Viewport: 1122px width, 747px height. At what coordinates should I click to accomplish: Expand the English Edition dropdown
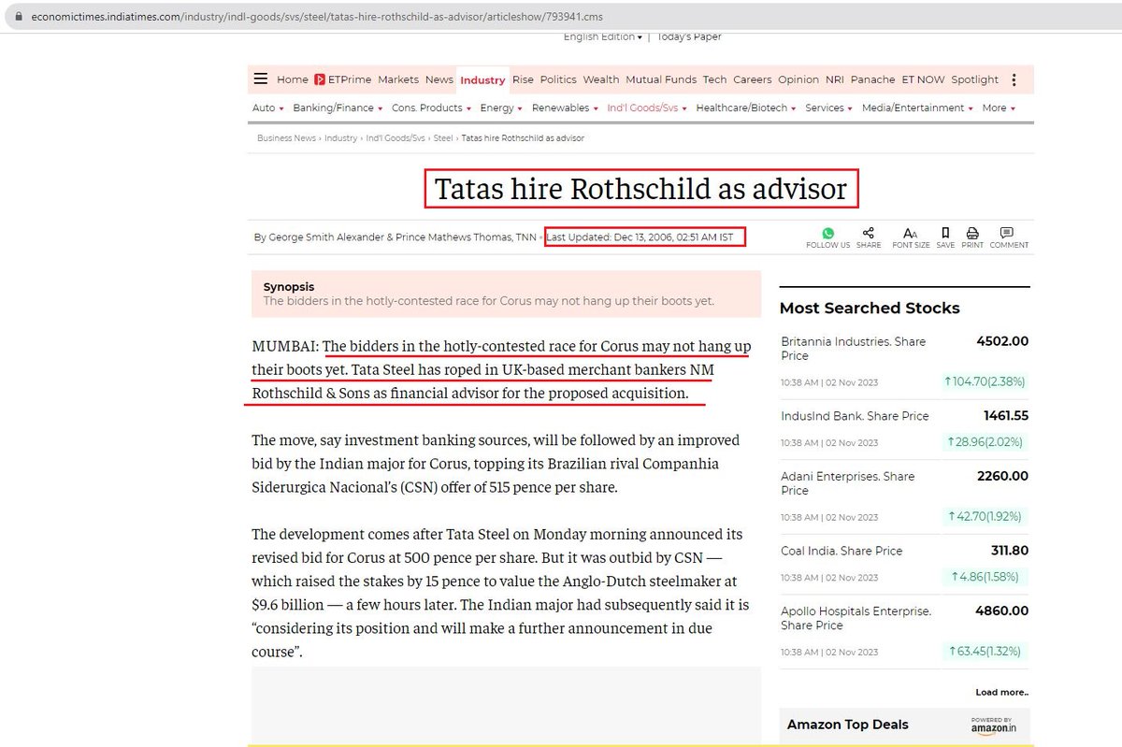[603, 37]
